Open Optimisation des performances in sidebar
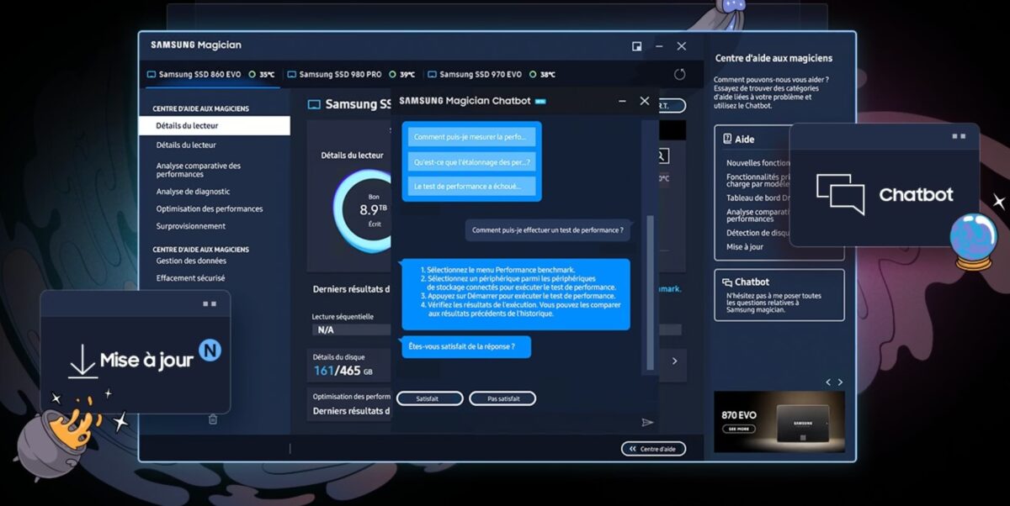This screenshot has height=506, width=1010. click(210, 208)
